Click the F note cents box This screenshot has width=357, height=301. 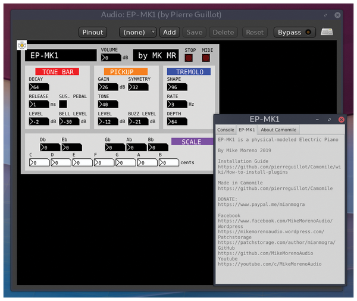pos(104,162)
